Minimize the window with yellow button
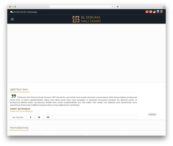Image resolution: width=173 pixels, height=146 pixels. (x=12, y=7)
